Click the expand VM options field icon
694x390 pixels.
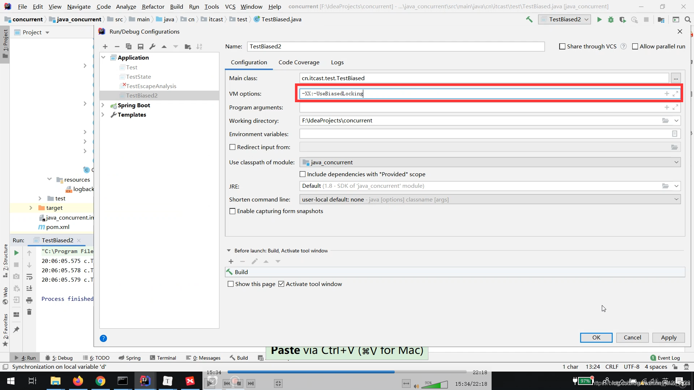[675, 94]
